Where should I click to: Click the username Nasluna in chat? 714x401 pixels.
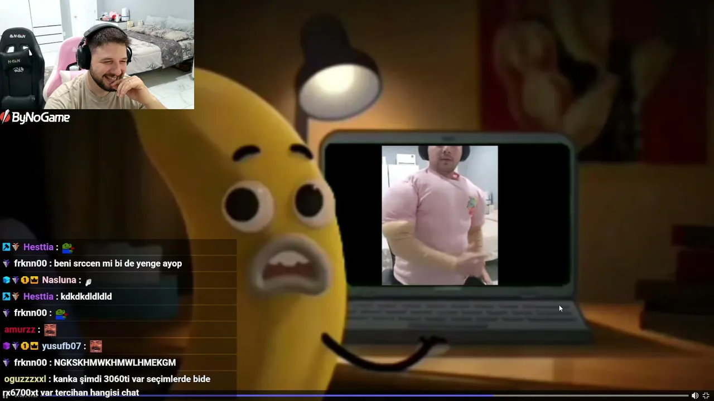(59, 280)
